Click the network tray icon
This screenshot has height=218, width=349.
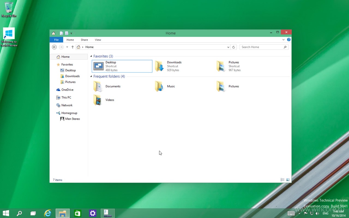click(311, 213)
